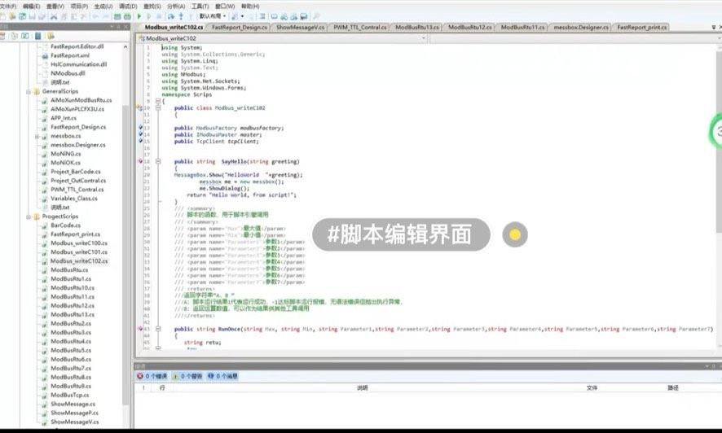Start debugging with the green Run arrow
The width and height of the screenshot is (722, 433).
pyautogui.click(x=139, y=16)
